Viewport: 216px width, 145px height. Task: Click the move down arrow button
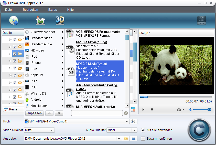click(x=59, y=113)
